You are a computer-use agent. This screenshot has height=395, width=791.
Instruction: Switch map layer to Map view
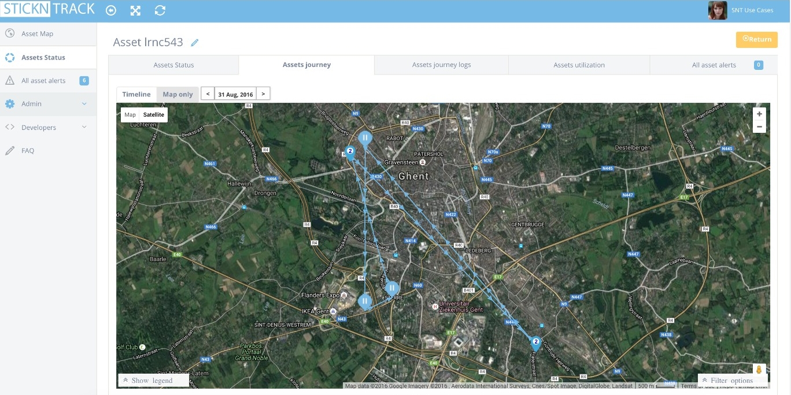coord(130,114)
